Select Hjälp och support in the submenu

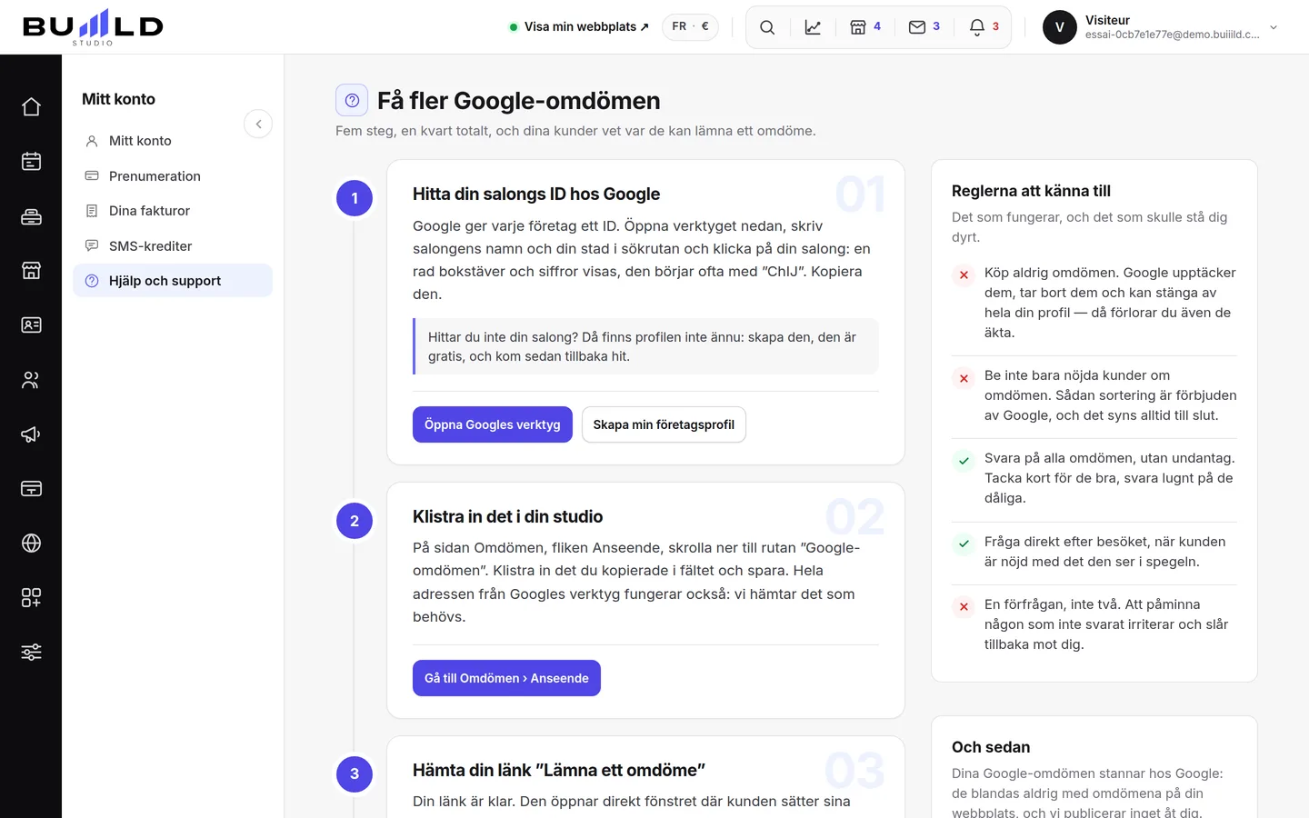(x=173, y=281)
